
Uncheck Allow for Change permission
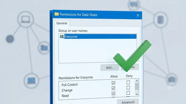(x=113, y=88)
